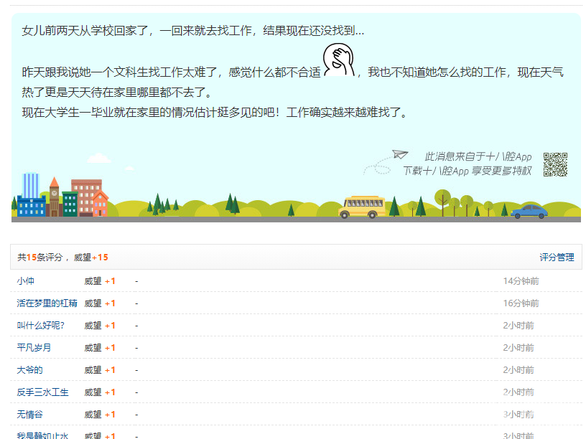Click the blue car illustration in the banner
This screenshot has height=439, width=586.
[x=529, y=210]
